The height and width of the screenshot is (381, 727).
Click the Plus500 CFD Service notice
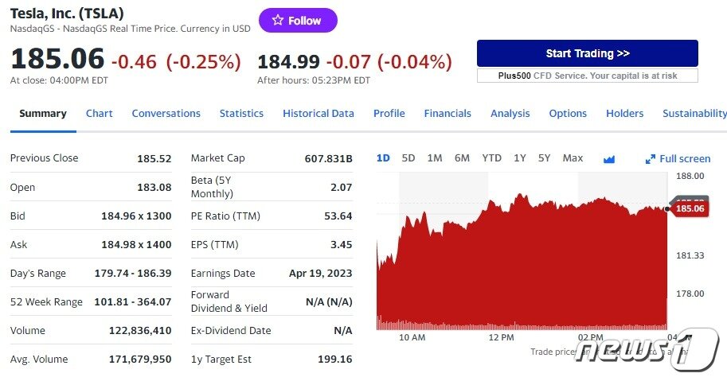pos(588,76)
